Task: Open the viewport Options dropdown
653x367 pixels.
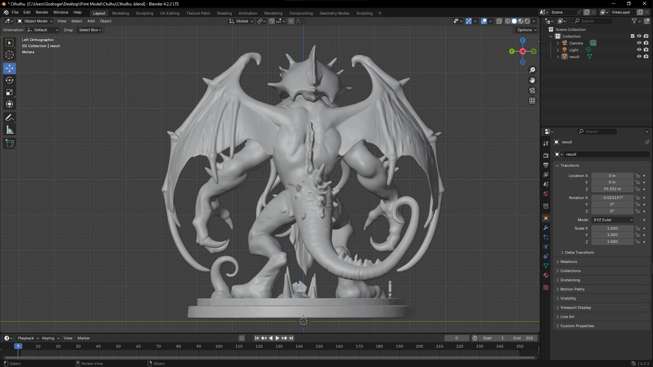Action: tap(527, 30)
